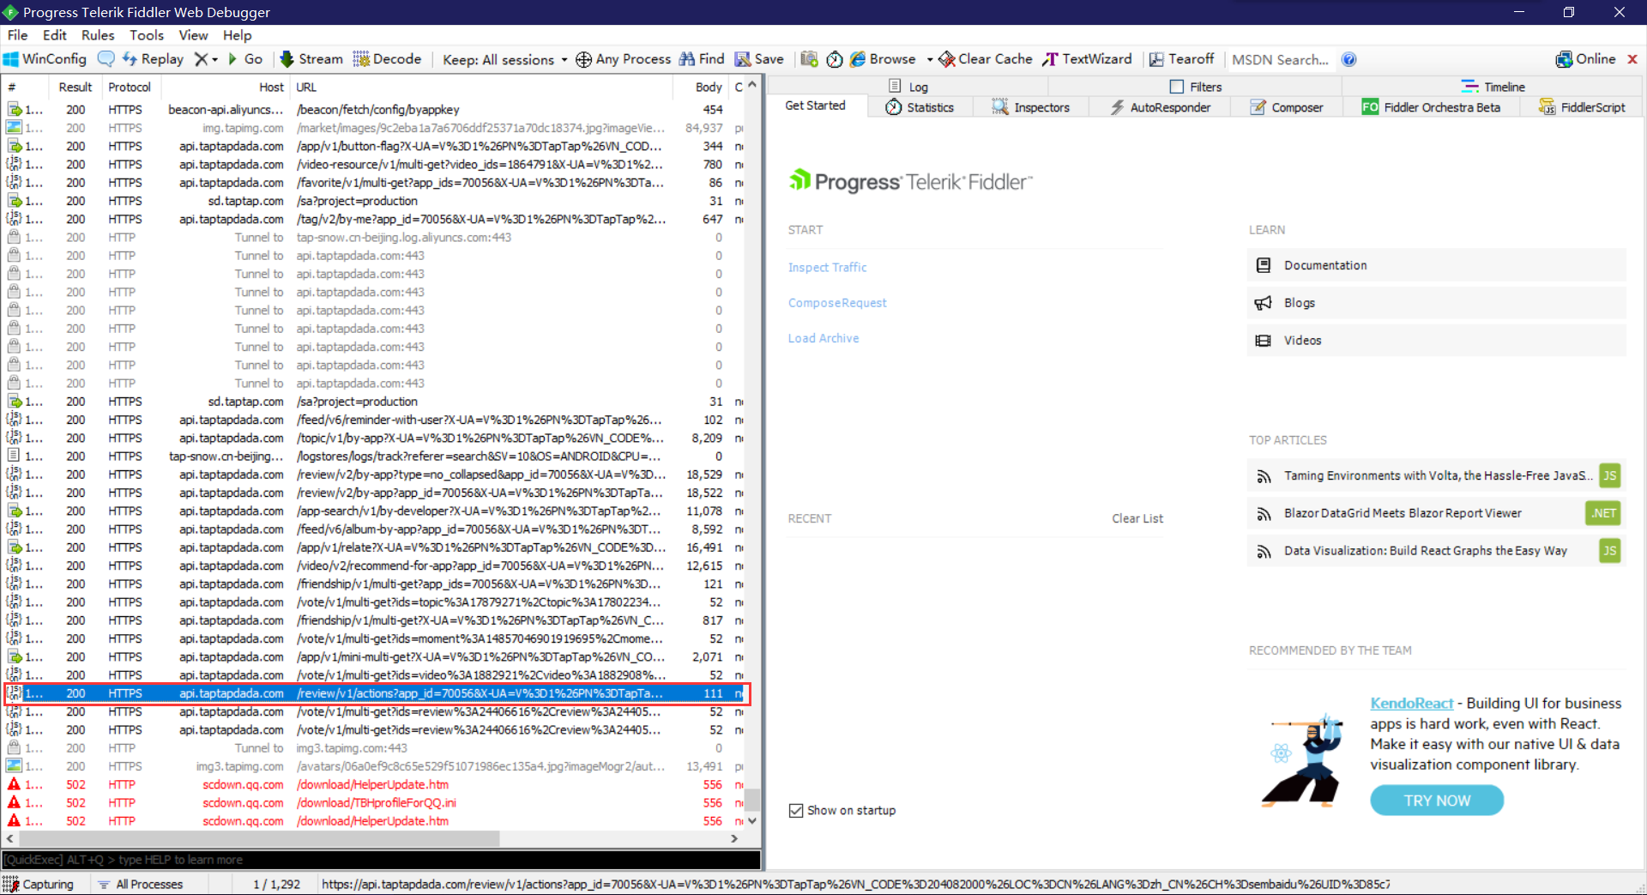Toggle Capturing in the status bar
The height and width of the screenshot is (895, 1647).
39,885
